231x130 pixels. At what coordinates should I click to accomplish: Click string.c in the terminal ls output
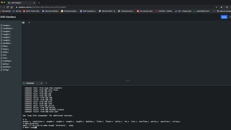[x=176, y=121]
